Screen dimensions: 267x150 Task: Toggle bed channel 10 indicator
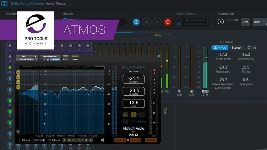[88, 46]
